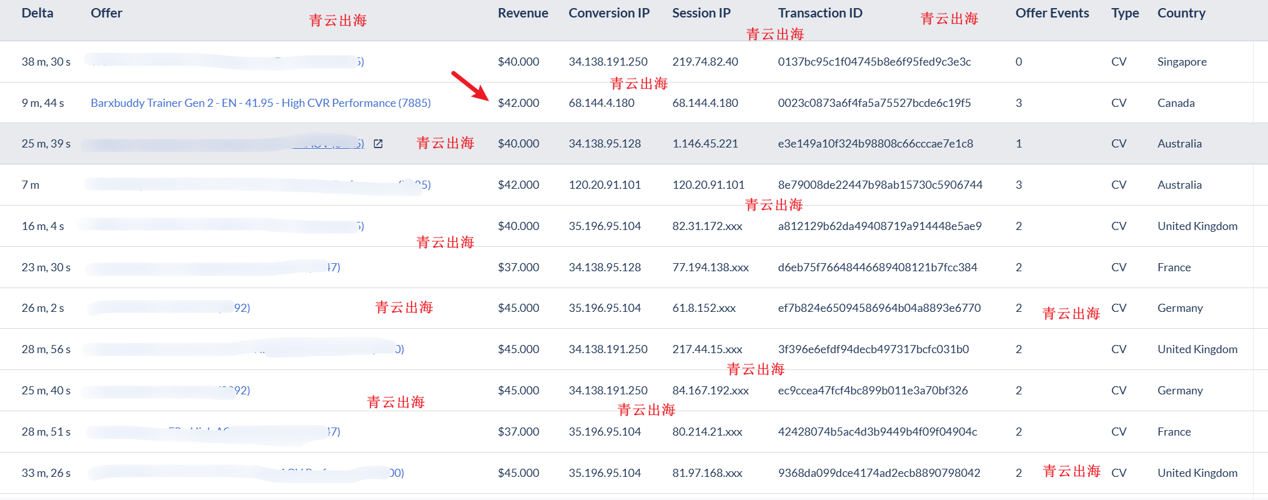This screenshot has height=500, width=1268.
Task: Sort by the Country column header
Action: [1181, 13]
